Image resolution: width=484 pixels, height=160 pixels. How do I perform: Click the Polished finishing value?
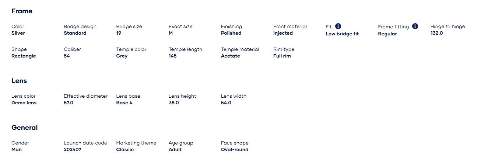click(x=231, y=33)
